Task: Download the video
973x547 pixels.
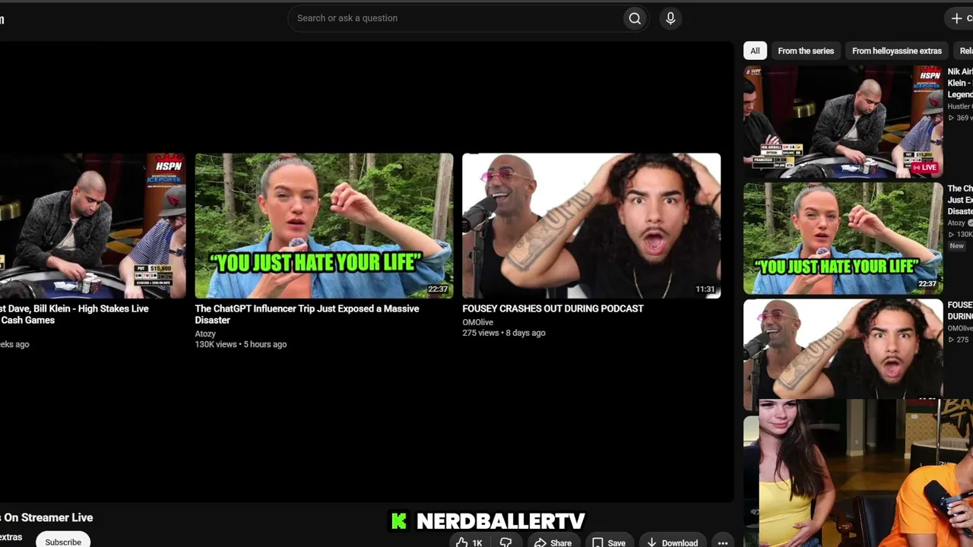Action: 673,542
